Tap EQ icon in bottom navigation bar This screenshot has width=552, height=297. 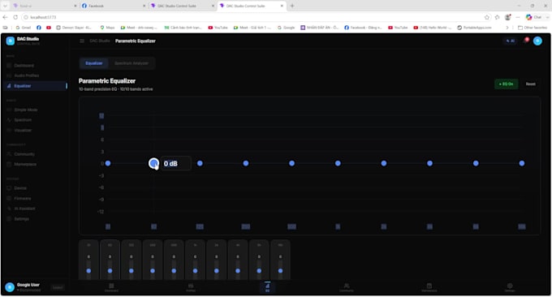267,287
